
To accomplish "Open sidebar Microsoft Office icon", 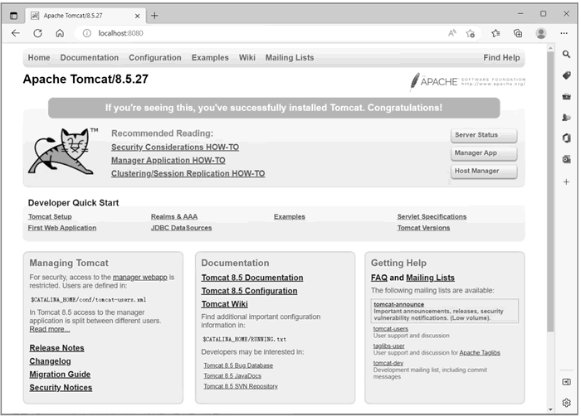I will (x=566, y=138).
